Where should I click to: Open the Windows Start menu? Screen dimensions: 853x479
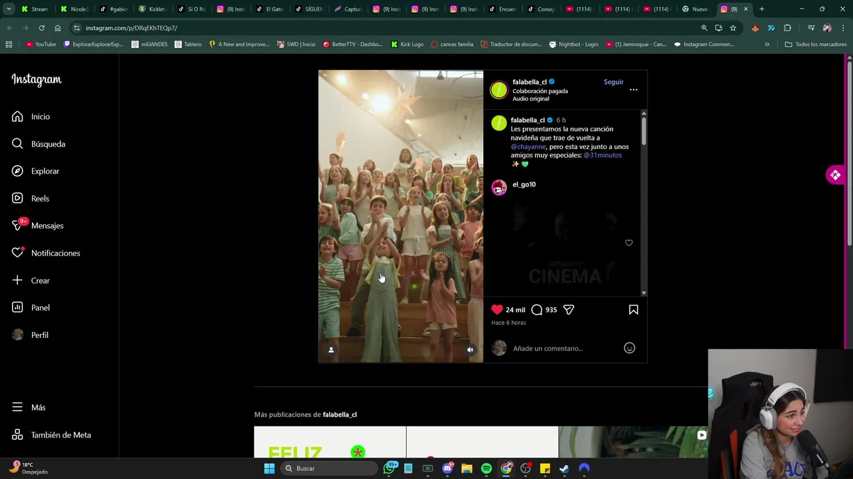point(269,468)
